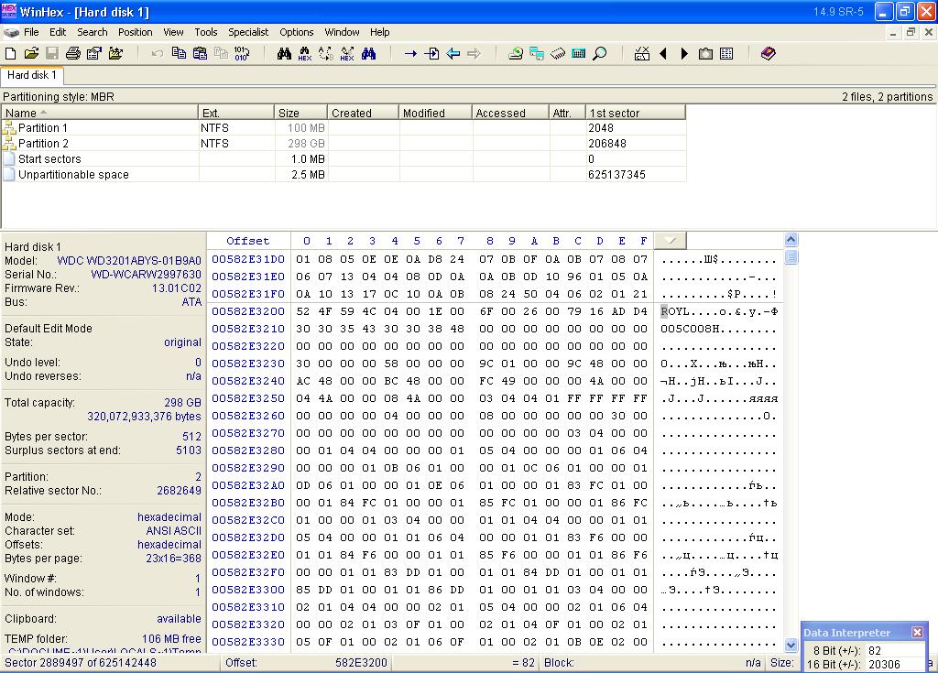
Task: Sort directory list by Size column
Action: [x=300, y=113]
